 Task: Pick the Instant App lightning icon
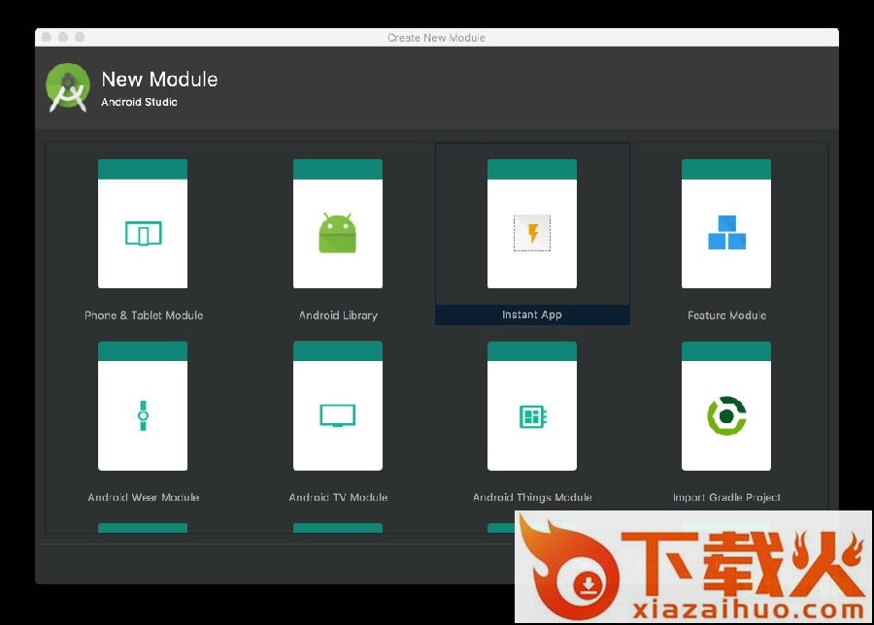532,233
